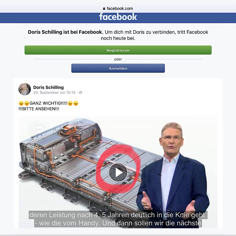The image size is (236, 236).
Task: Click the !!!BITTE ANSEHEN!!! post text
Action: coord(39,109)
